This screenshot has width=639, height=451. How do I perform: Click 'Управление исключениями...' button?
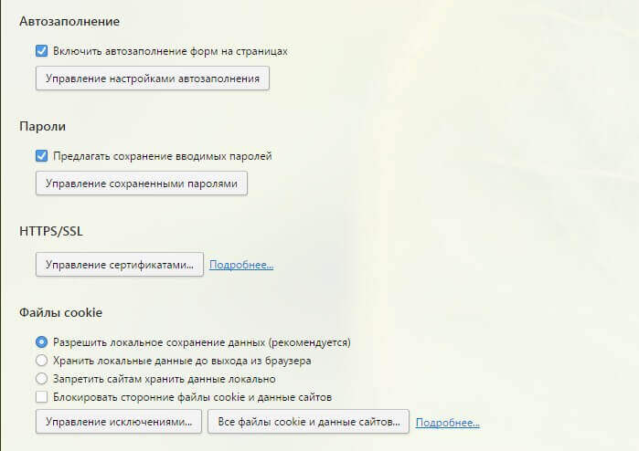coord(119,423)
